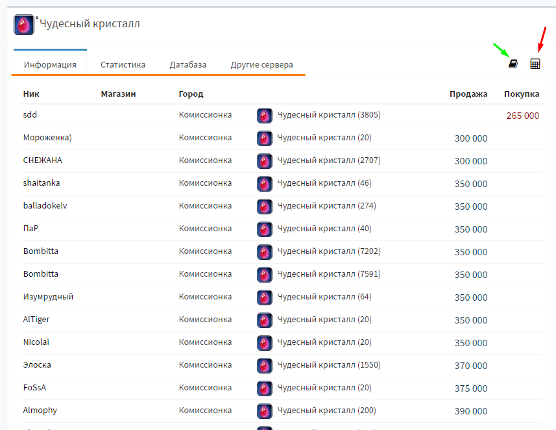Click the nickname Изумрудный

[48, 297]
